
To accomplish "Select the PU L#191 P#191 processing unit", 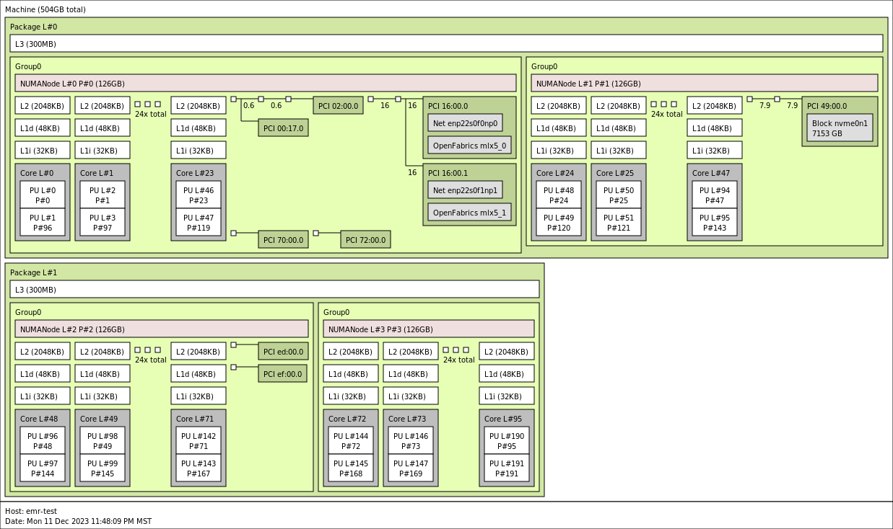I will coord(506,468).
